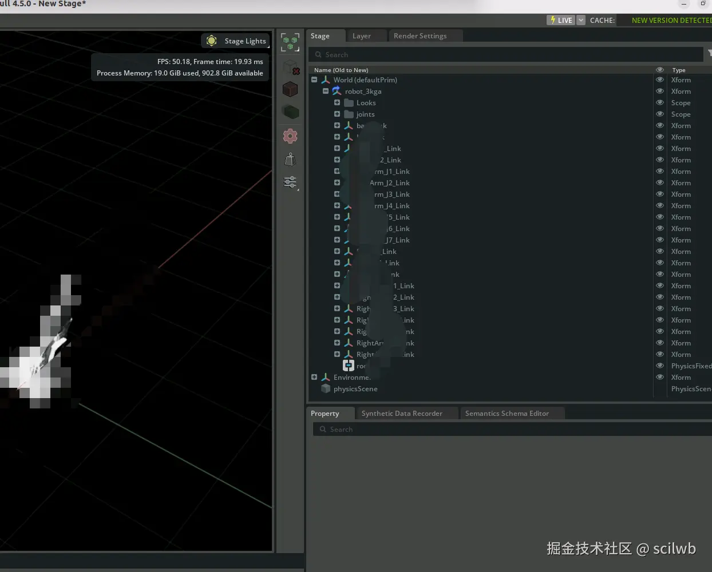Image resolution: width=712 pixels, height=572 pixels.
Task: Click the Stage Lights sun icon
Action: 212,41
